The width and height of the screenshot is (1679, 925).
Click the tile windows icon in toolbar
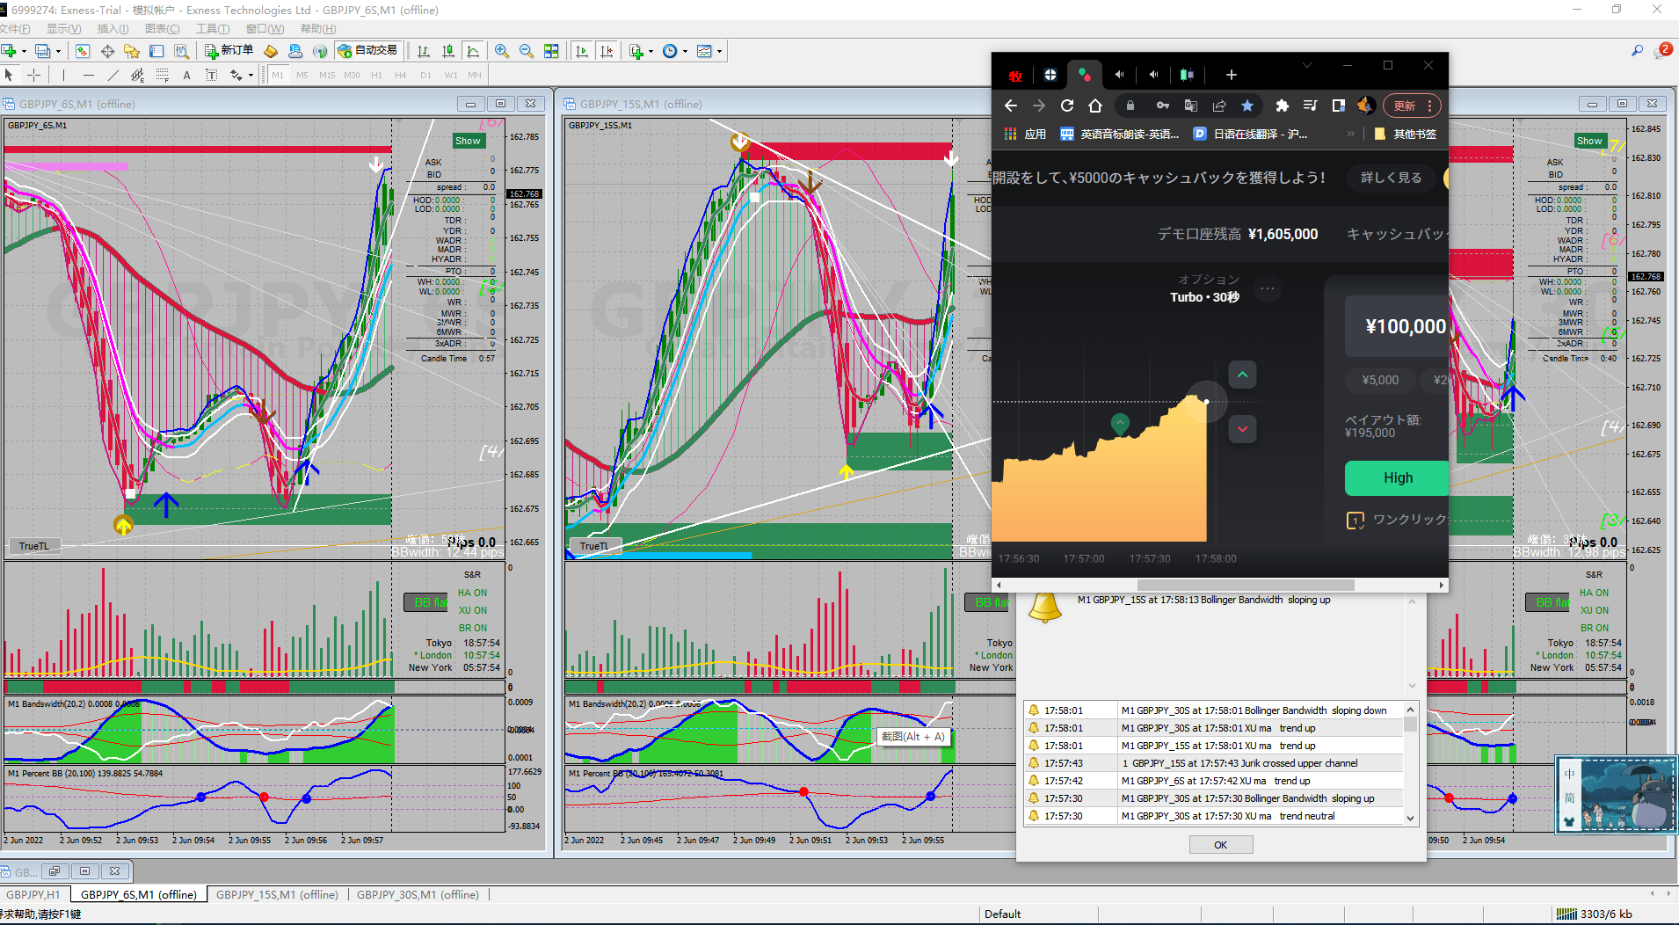(x=551, y=51)
